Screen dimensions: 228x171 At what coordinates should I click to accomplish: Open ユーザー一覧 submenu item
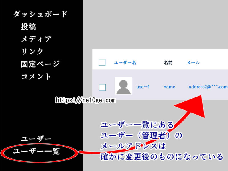click(x=36, y=151)
